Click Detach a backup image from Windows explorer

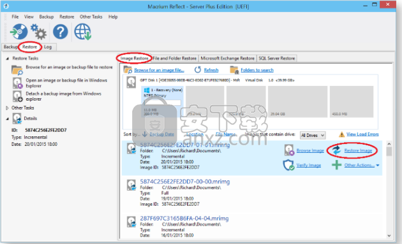(64, 96)
